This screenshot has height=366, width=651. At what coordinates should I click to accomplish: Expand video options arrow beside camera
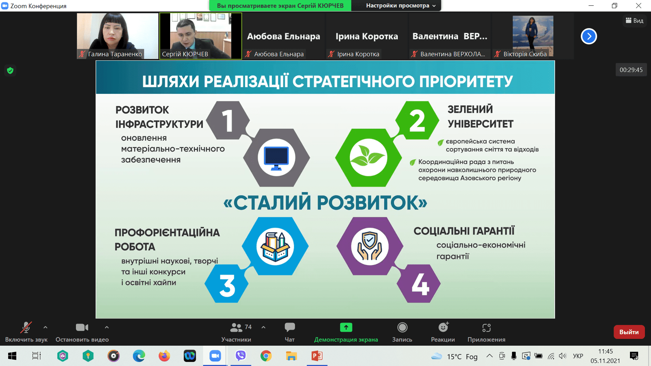(x=107, y=327)
